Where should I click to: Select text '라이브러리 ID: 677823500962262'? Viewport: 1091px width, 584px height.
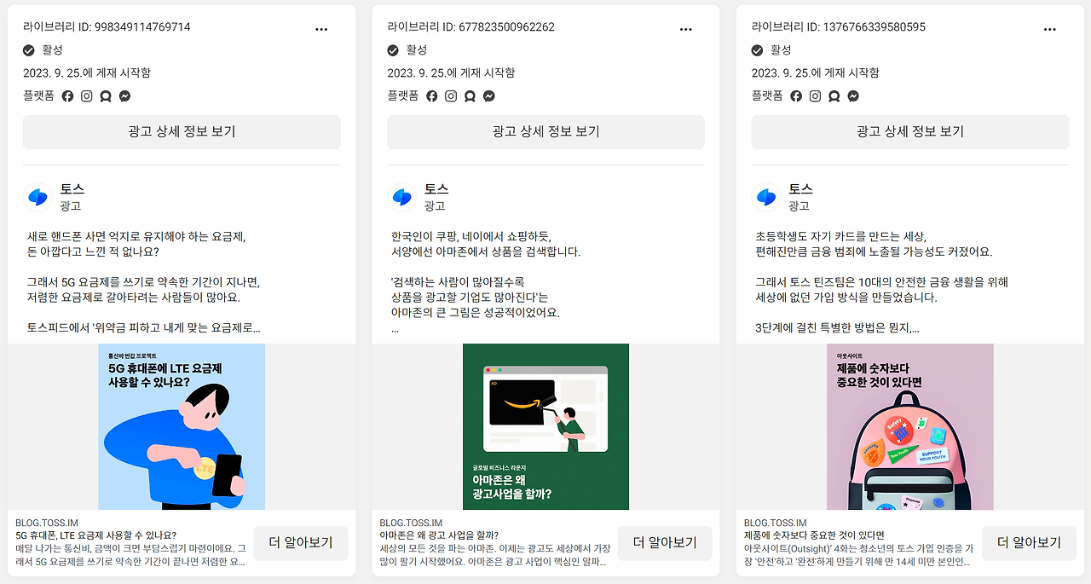[x=471, y=27]
